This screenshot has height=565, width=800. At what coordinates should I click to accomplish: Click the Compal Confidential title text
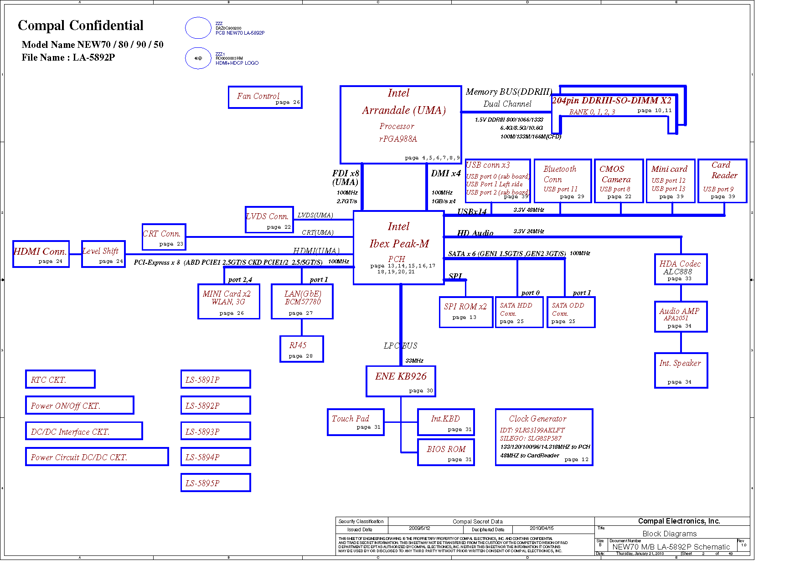81,26
